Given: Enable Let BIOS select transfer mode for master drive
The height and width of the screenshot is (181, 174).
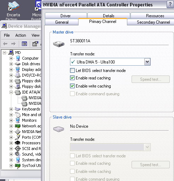Looking at the screenshot, I should 72,71.
